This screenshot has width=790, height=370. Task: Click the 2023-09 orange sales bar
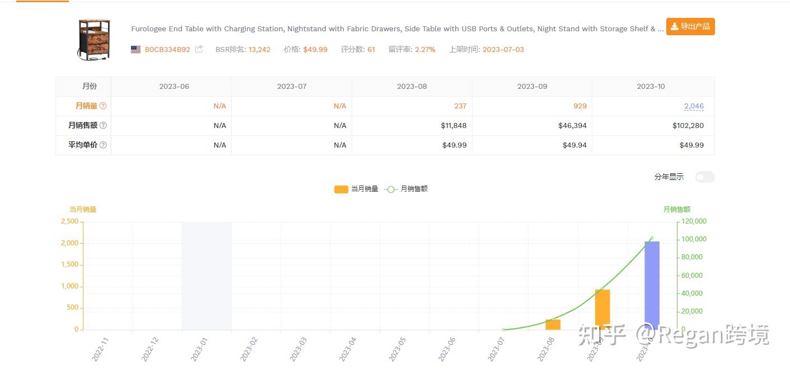click(602, 309)
